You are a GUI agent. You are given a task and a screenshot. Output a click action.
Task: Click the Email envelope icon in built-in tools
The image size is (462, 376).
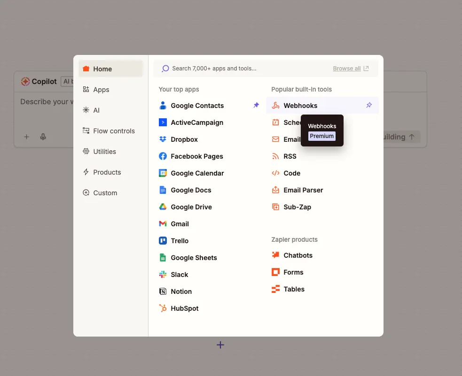pyautogui.click(x=275, y=139)
